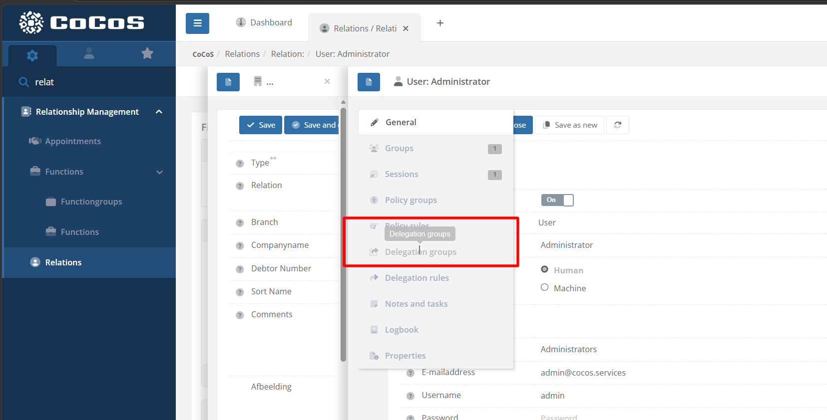Click the help icon next to Type

click(x=240, y=164)
